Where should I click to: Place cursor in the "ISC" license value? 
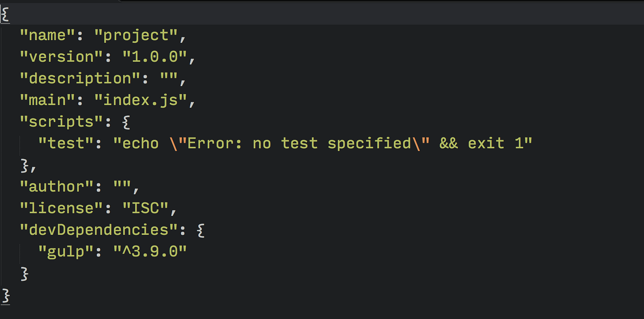(x=145, y=208)
